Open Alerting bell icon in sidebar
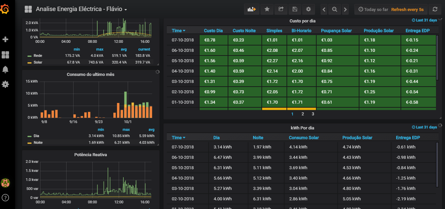Screen dimensions: 445x209 (x=5, y=69)
